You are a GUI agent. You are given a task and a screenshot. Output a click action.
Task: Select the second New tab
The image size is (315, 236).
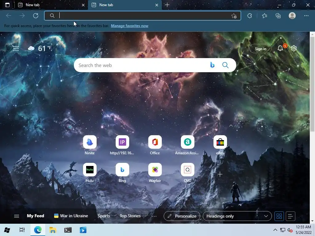click(x=125, y=5)
